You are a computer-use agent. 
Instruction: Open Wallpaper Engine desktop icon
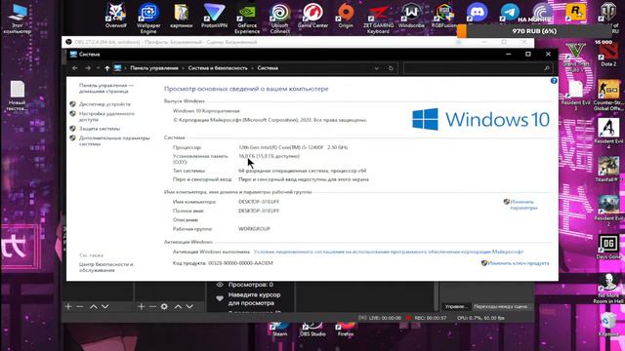pyautogui.click(x=148, y=18)
